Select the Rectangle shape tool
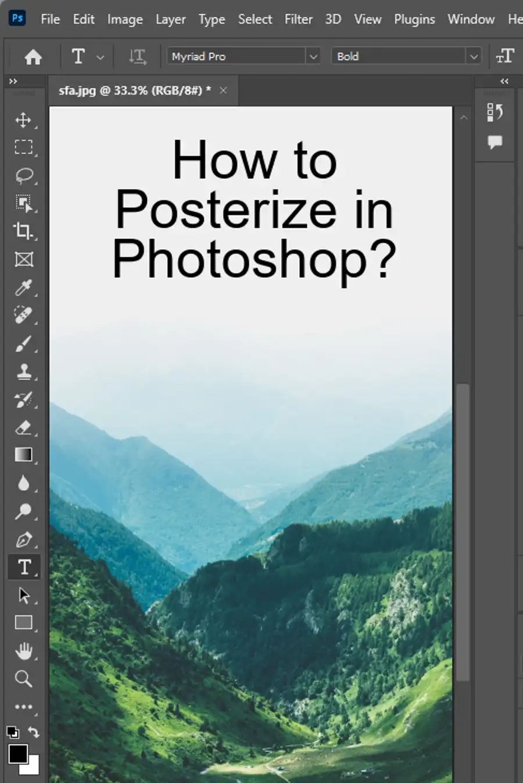The image size is (523, 783). click(23, 622)
